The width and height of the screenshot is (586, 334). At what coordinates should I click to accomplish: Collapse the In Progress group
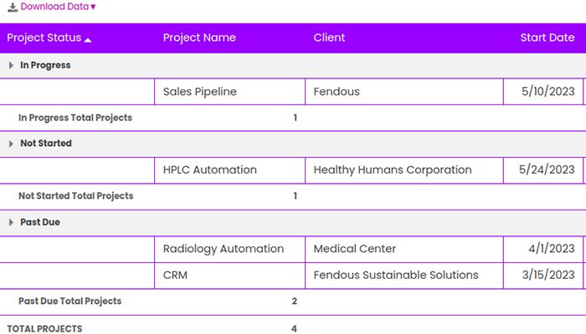12,65
